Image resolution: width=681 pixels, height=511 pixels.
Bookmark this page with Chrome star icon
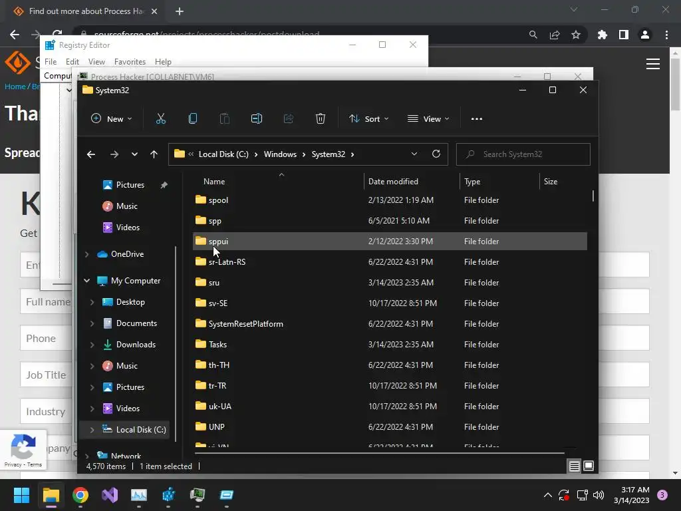(576, 35)
